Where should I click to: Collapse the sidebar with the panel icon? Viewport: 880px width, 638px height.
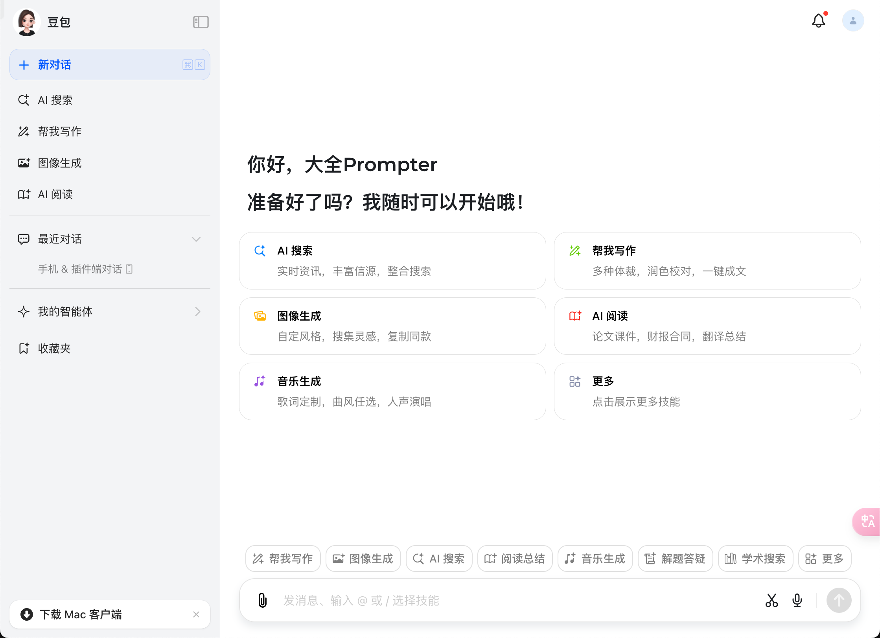[201, 22]
